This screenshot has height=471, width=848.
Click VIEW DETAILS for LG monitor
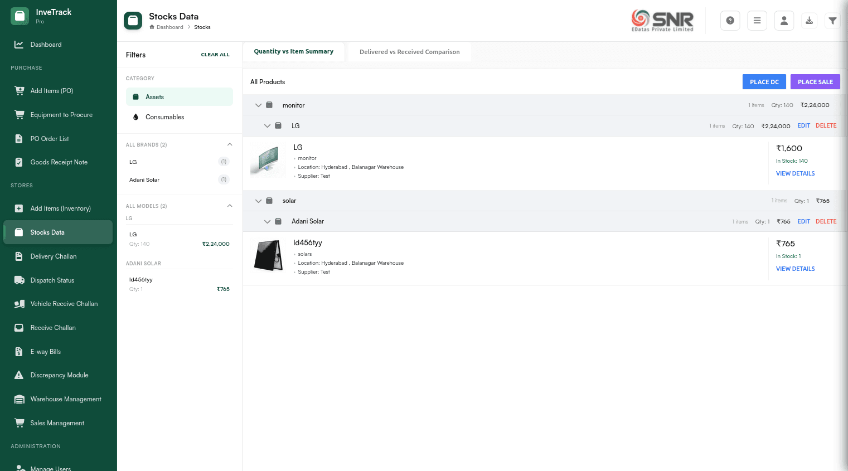point(795,173)
